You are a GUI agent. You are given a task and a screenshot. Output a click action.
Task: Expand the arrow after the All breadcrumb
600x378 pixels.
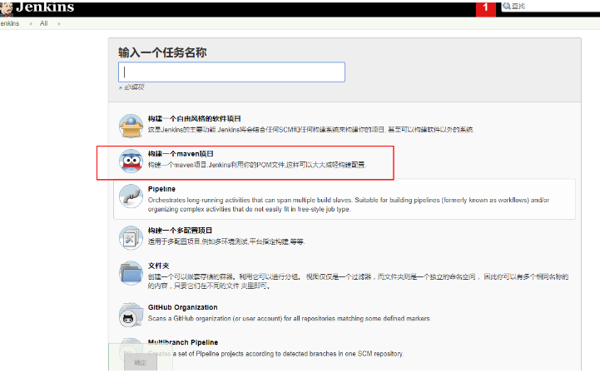(59, 24)
